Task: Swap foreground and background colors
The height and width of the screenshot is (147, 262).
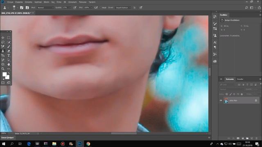Action: (x=9, y=73)
